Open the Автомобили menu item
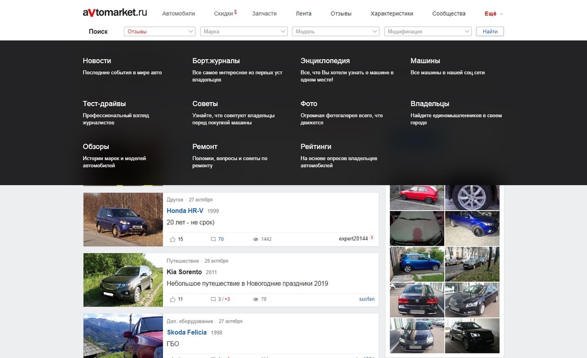The height and width of the screenshot is (358, 587). click(179, 13)
